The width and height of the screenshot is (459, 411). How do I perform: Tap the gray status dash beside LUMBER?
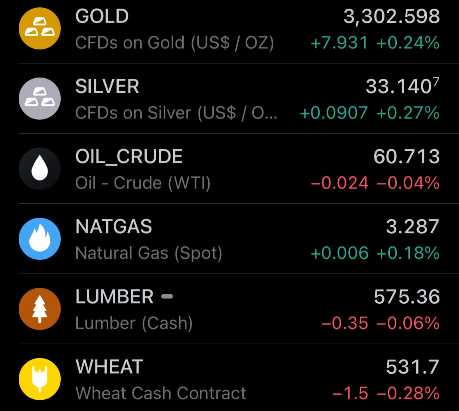tap(167, 296)
